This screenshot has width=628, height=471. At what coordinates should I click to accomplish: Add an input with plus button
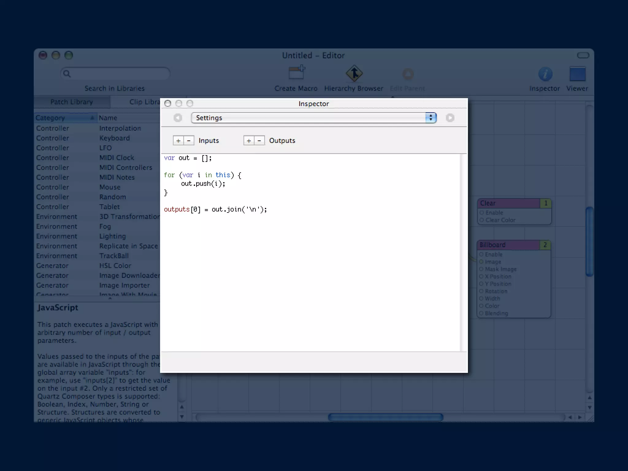click(x=178, y=140)
